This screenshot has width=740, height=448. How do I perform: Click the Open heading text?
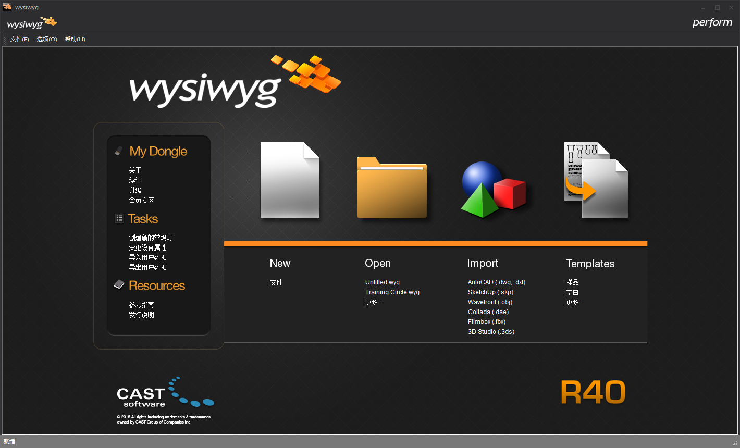pyautogui.click(x=378, y=264)
